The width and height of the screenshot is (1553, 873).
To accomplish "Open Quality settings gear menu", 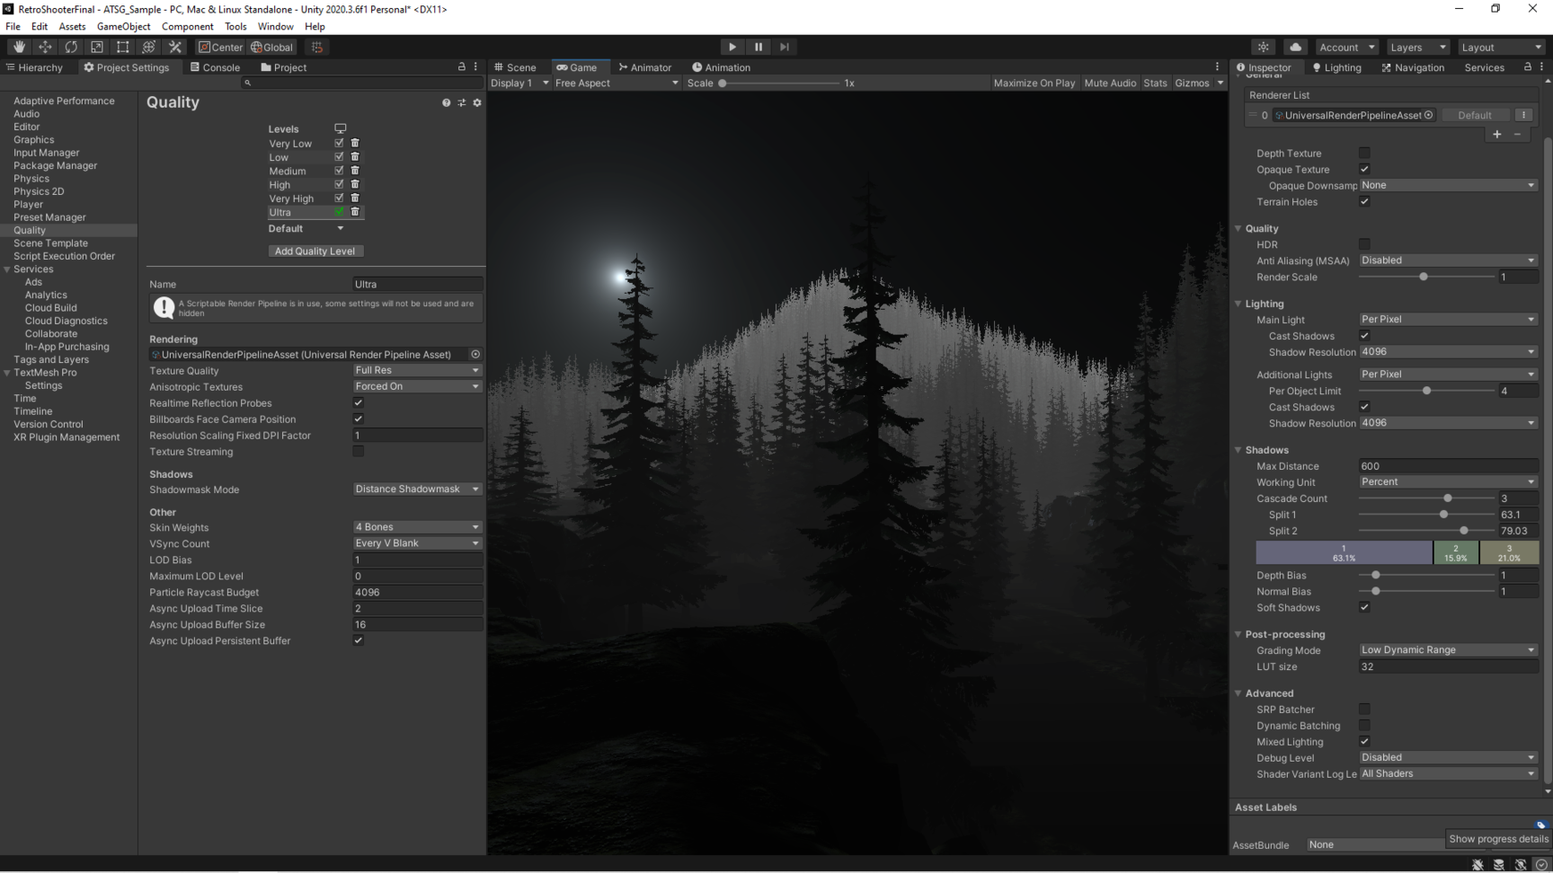I will 477,102.
